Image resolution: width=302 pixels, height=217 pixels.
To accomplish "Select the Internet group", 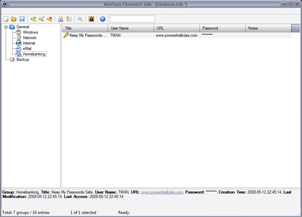I will 29,43.
